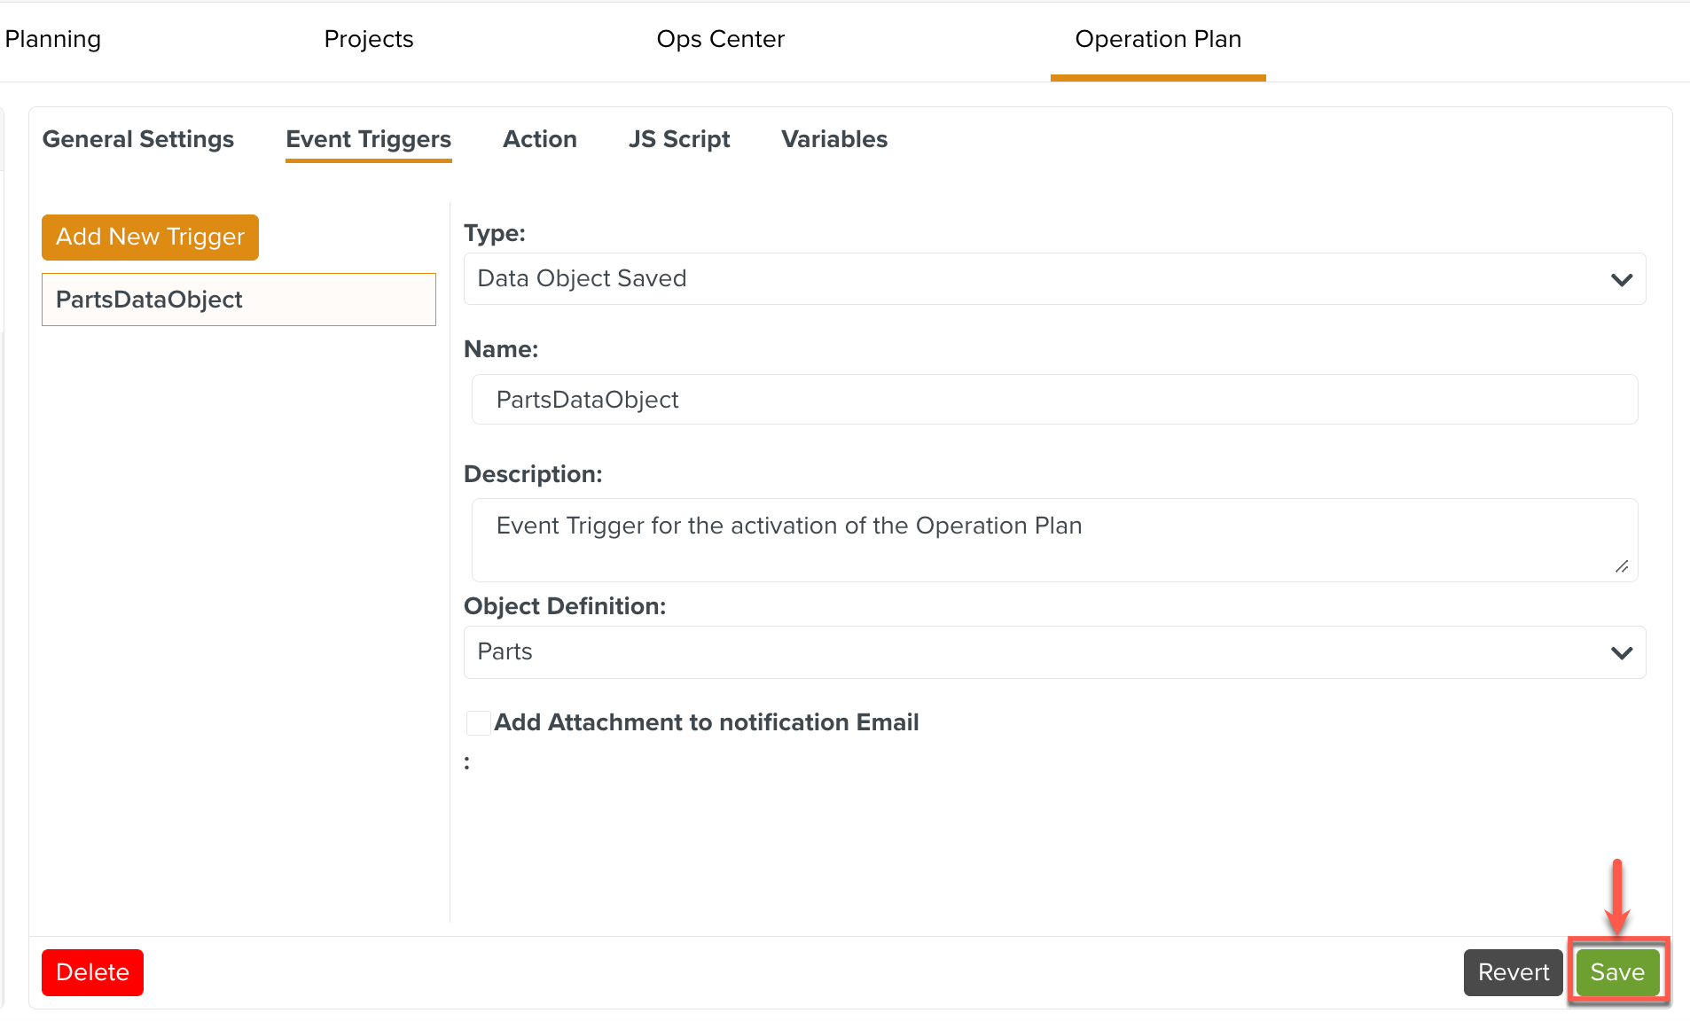
Task: Delete the selected trigger
Action: (92, 972)
